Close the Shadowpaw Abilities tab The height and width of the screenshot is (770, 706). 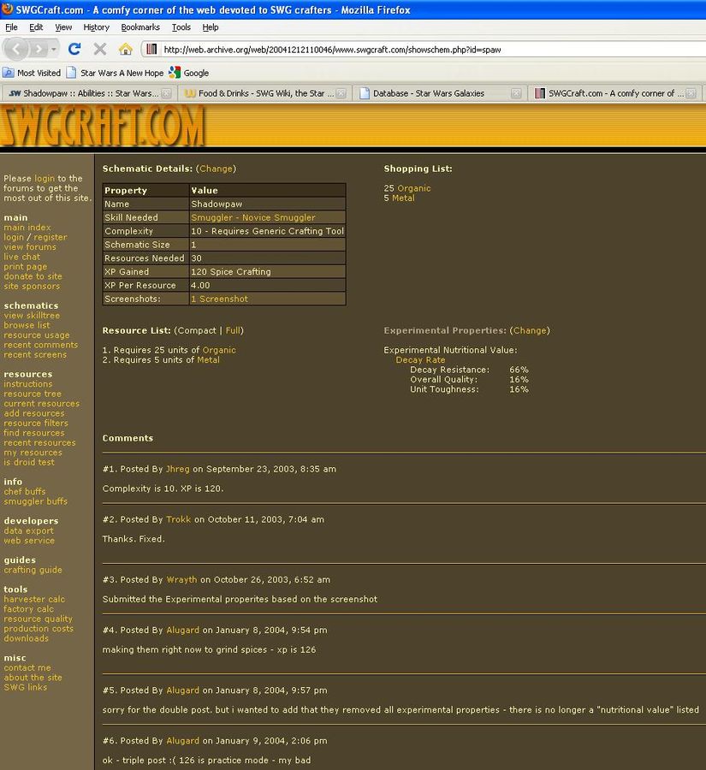click(x=166, y=93)
